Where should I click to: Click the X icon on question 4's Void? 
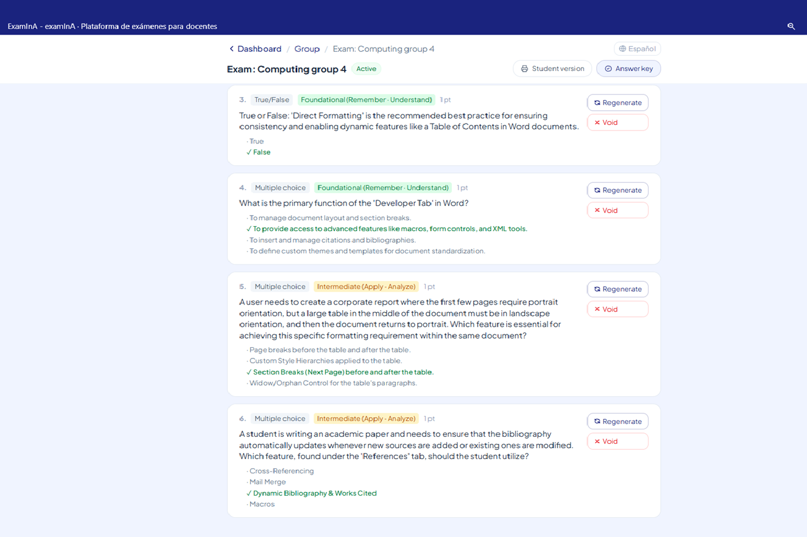click(x=597, y=210)
